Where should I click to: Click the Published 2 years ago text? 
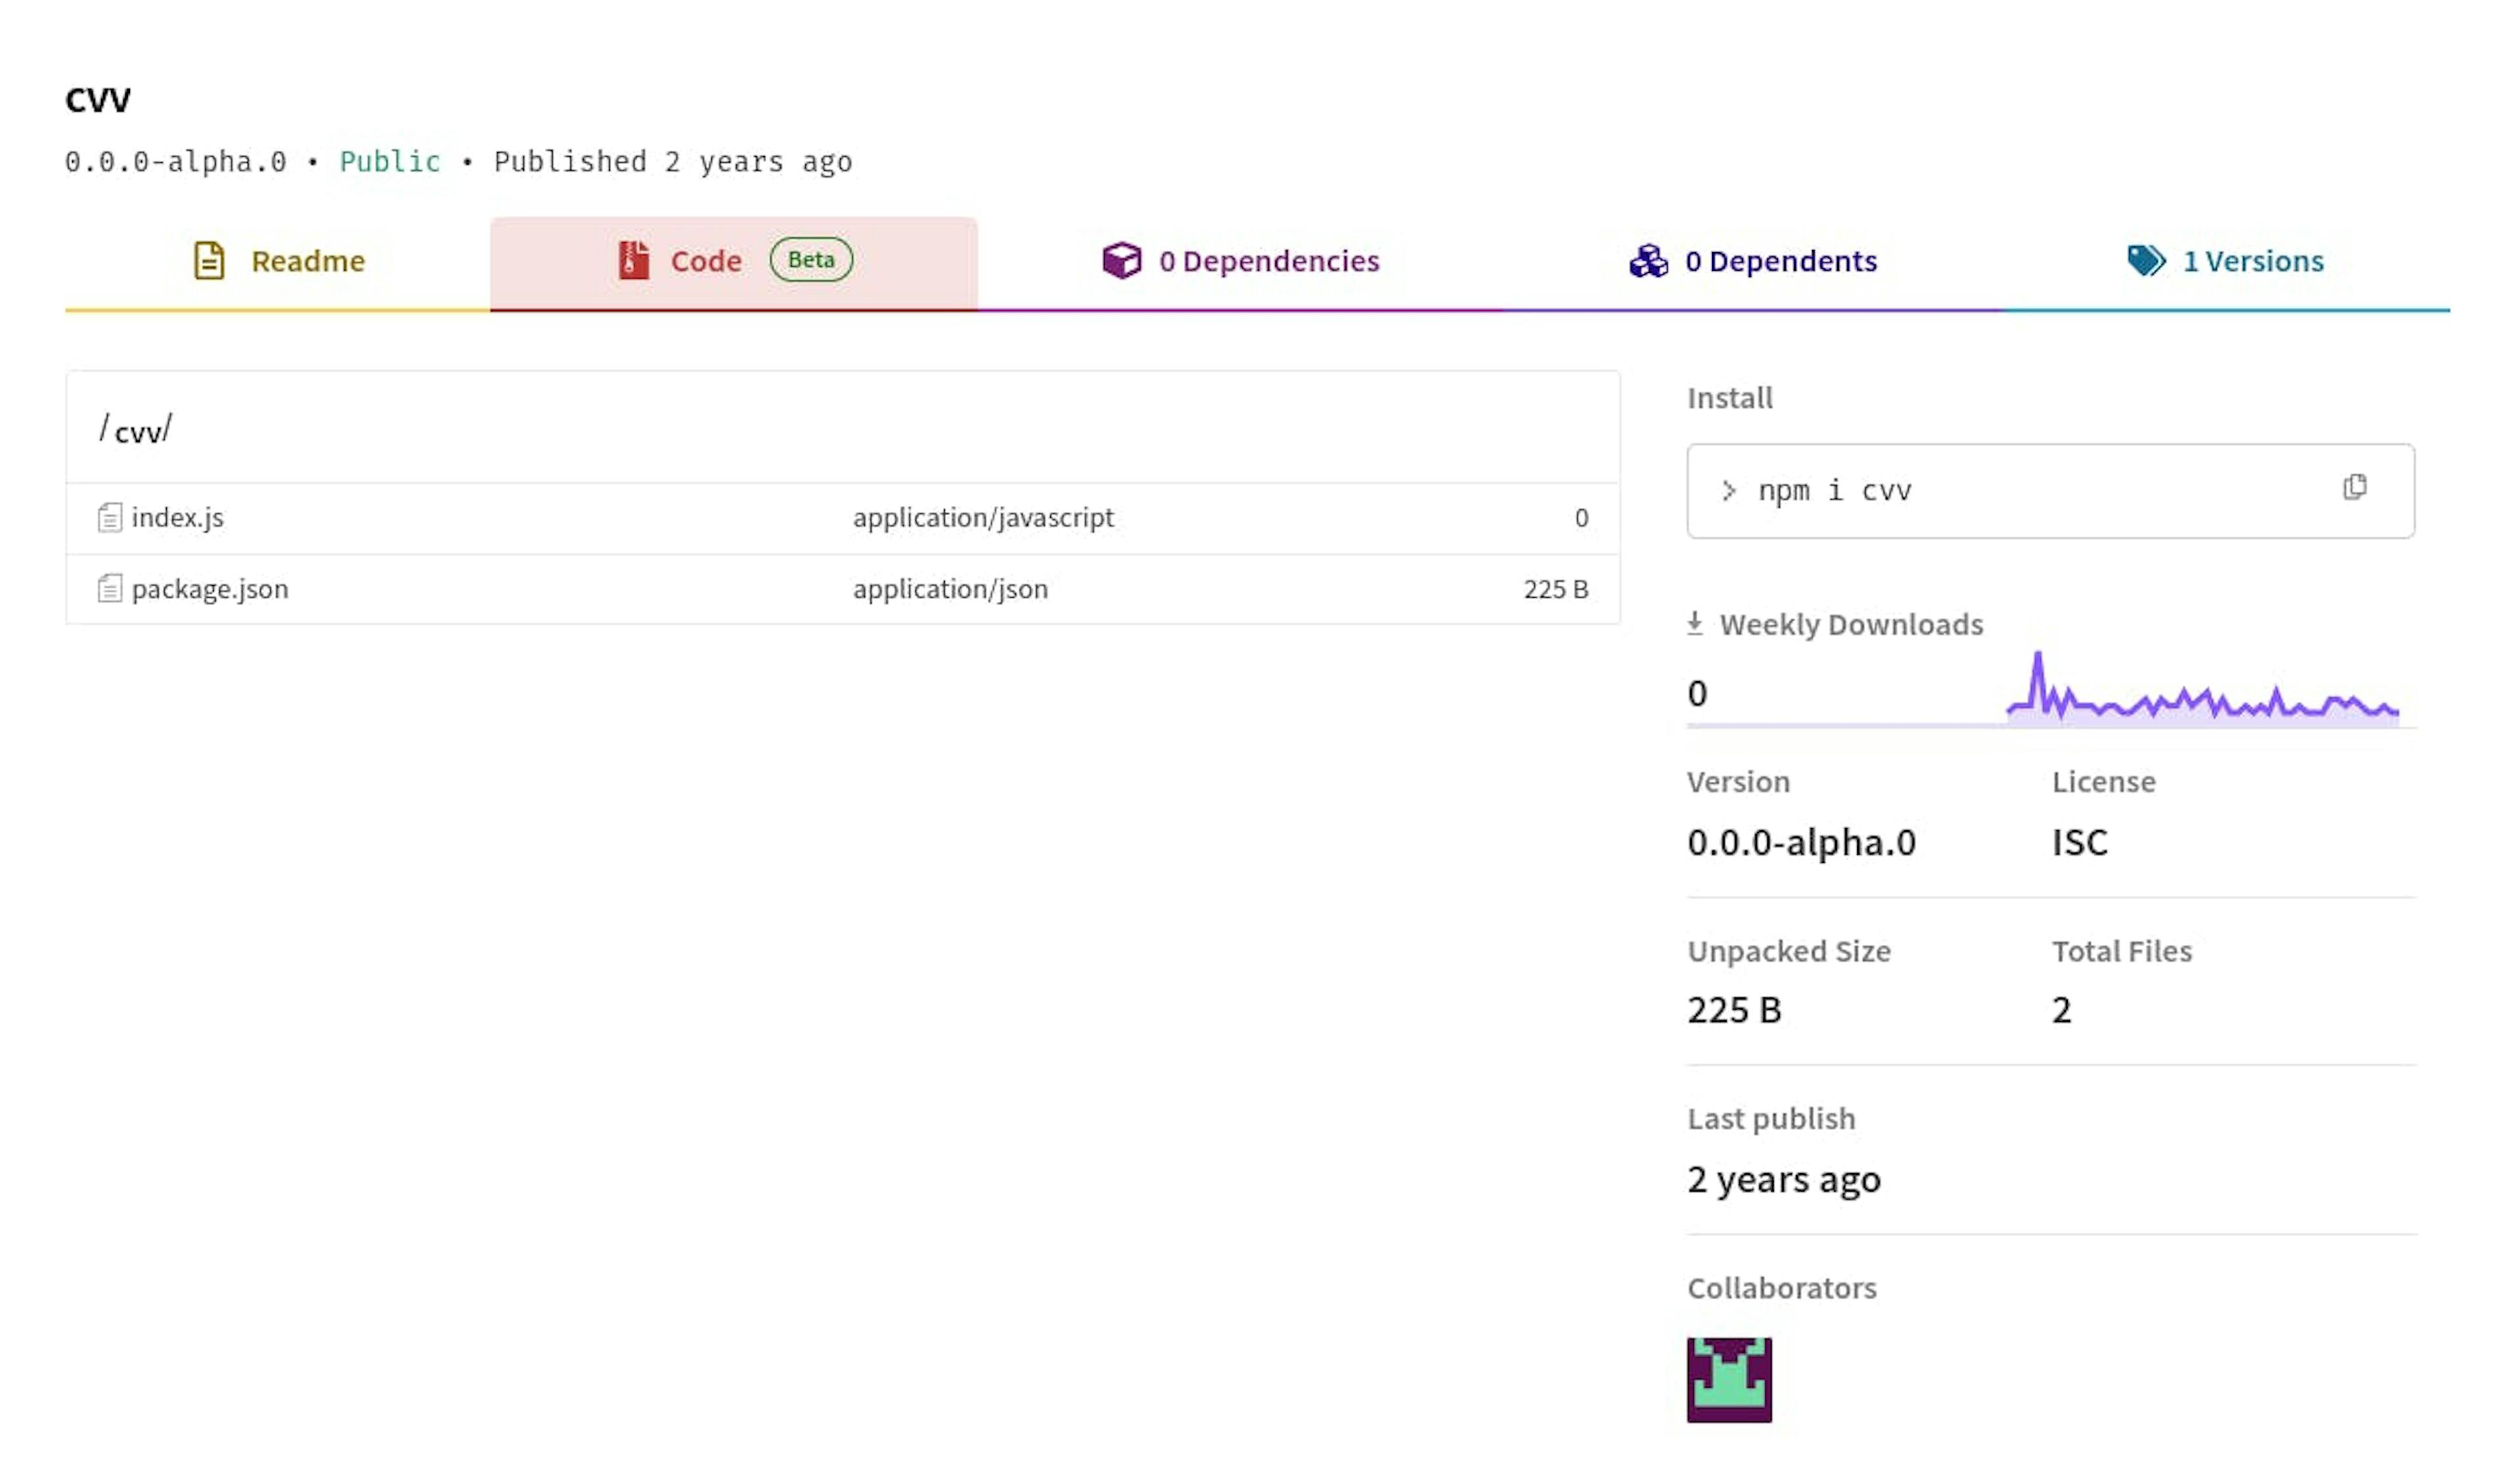673,162
